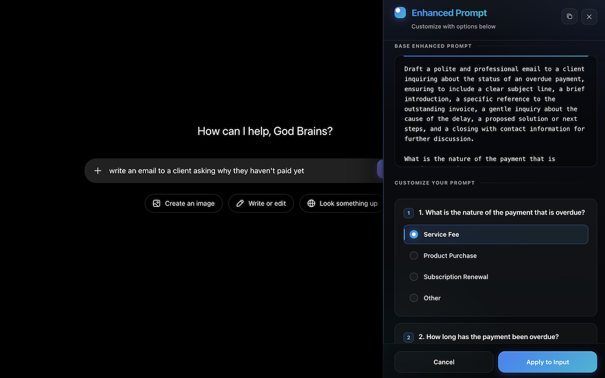
Task: Select the Product Purchase radio option
Action: [x=496, y=256]
